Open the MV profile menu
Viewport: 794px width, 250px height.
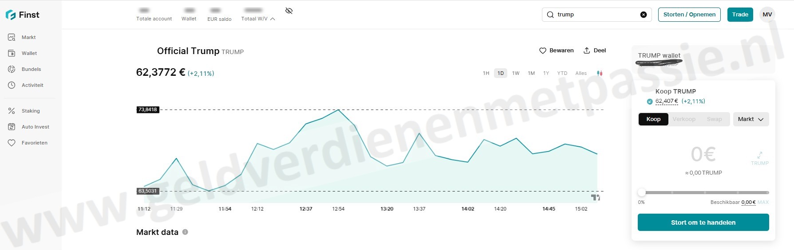coord(767,15)
